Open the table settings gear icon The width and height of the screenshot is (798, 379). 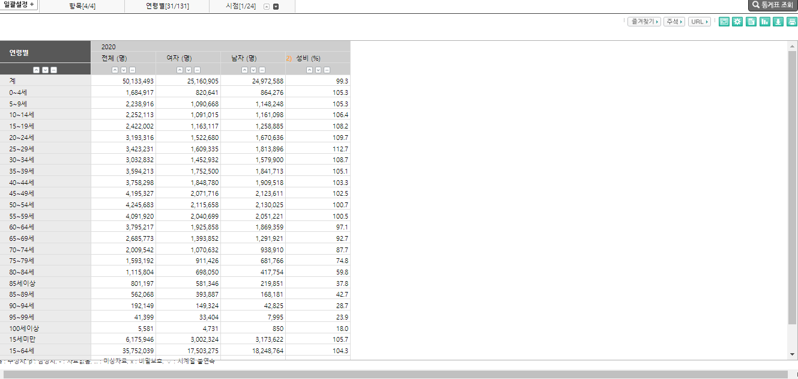pyautogui.click(x=737, y=22)
